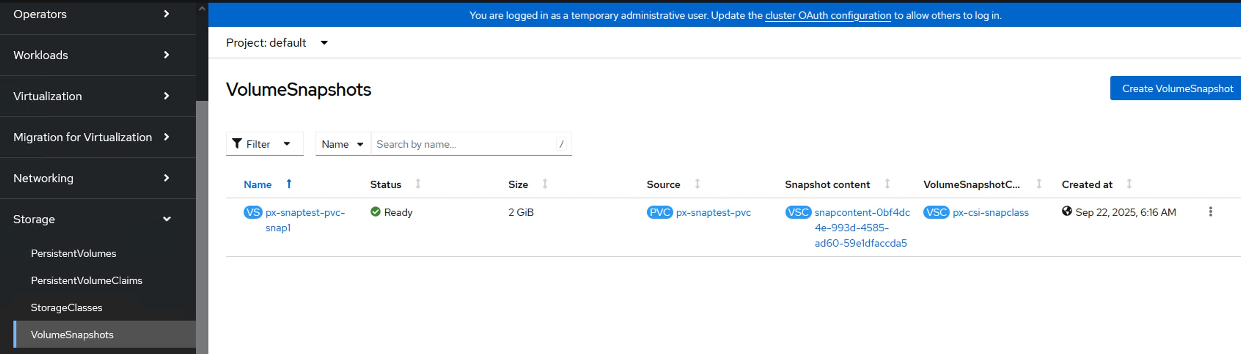
Task: Click the VolumeSnapshotClass column sort icon
Action: pos(1039,184)
